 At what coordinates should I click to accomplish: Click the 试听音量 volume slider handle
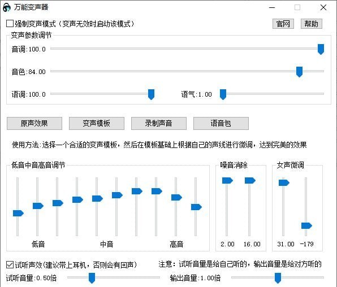[92, 278]
